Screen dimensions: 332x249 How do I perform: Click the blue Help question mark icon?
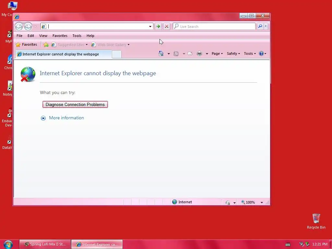tap(261, 53)
